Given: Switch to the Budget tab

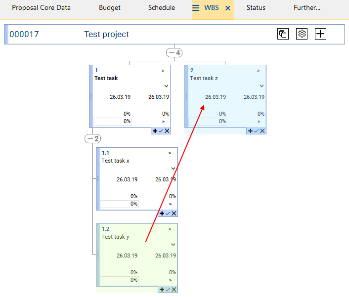Looking at the screenshot, I should 109,8.
